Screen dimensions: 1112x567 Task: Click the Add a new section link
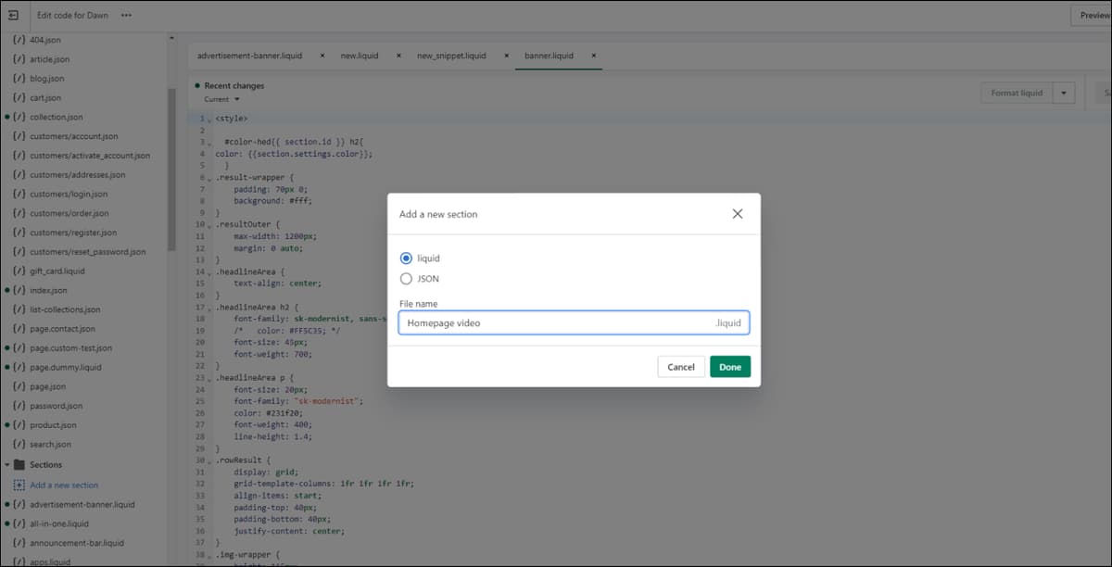coord(64,485)
